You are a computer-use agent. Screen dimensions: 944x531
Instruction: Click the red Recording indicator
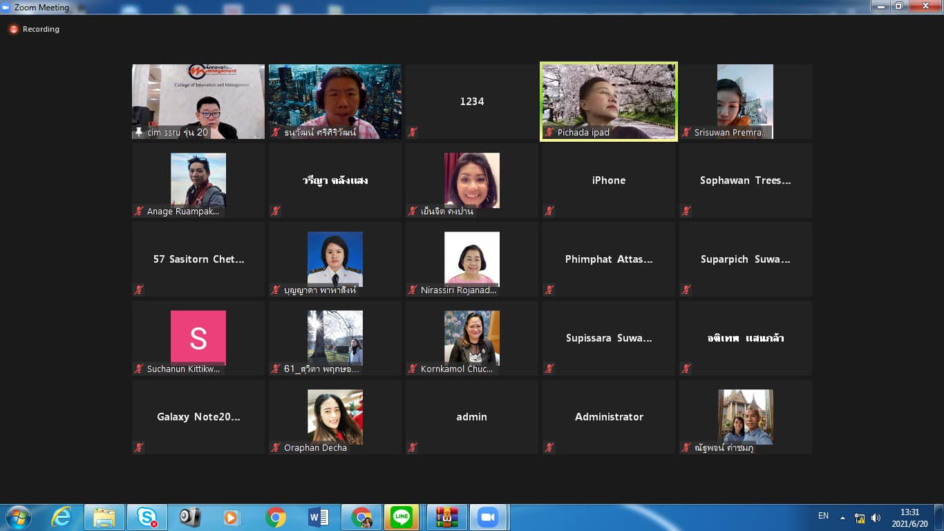13,29
